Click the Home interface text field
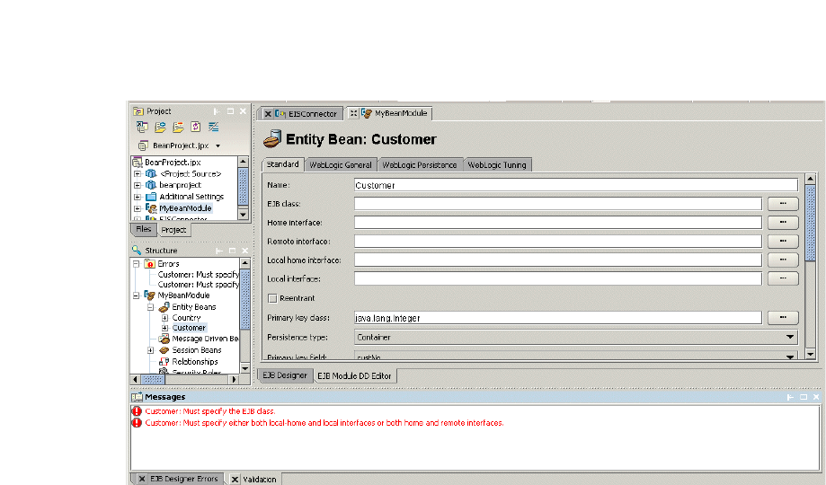This screenshot has height=485, width=826. (557, 223)
